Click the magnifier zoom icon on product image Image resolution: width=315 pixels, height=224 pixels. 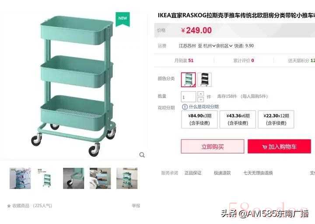click(x=142, y=155)
